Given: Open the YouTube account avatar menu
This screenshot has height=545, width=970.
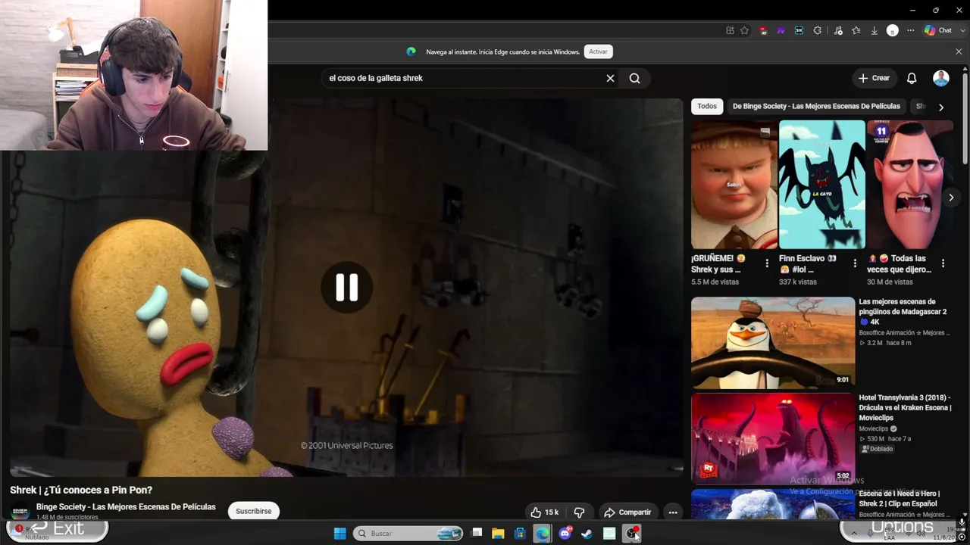Looking at the screenshot, I should [x=940, y=78].
